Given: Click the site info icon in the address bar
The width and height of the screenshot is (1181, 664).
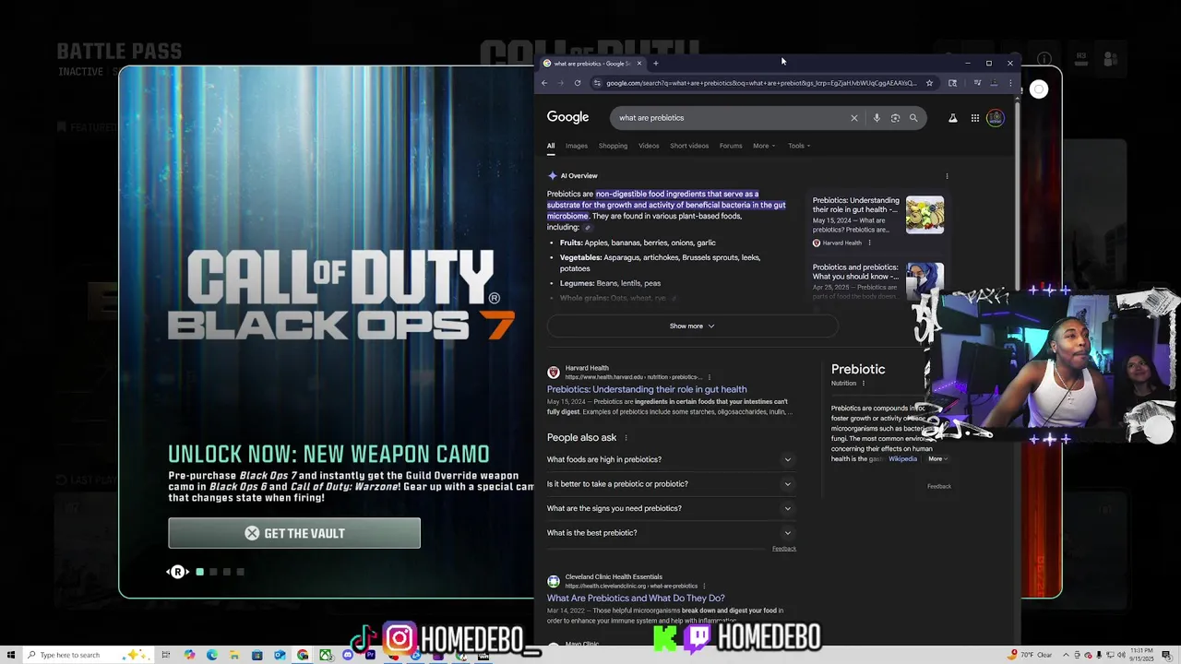Looking at the screenshot, I should tap(597, 83).
